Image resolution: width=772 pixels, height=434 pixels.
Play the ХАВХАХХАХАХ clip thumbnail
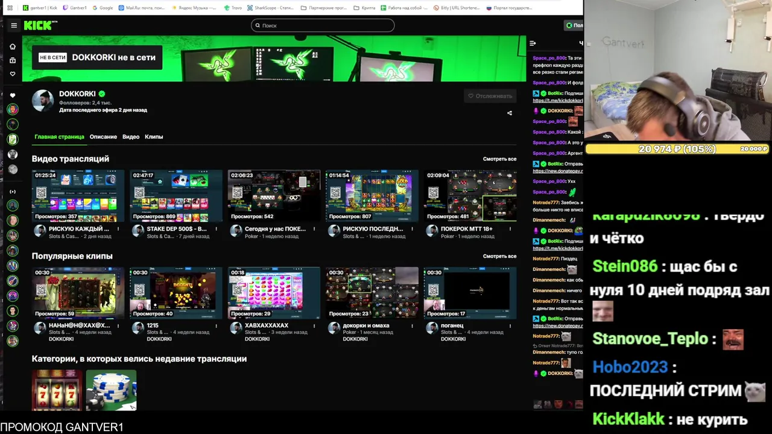pos(274,293)
